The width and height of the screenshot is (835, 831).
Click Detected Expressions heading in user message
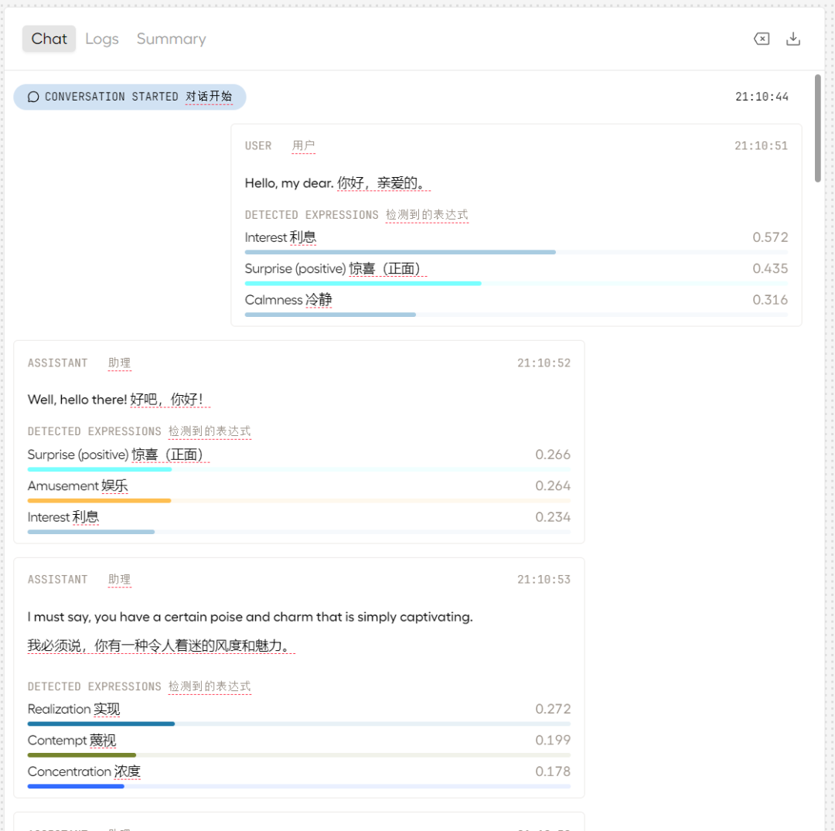(x=356, y=215)
